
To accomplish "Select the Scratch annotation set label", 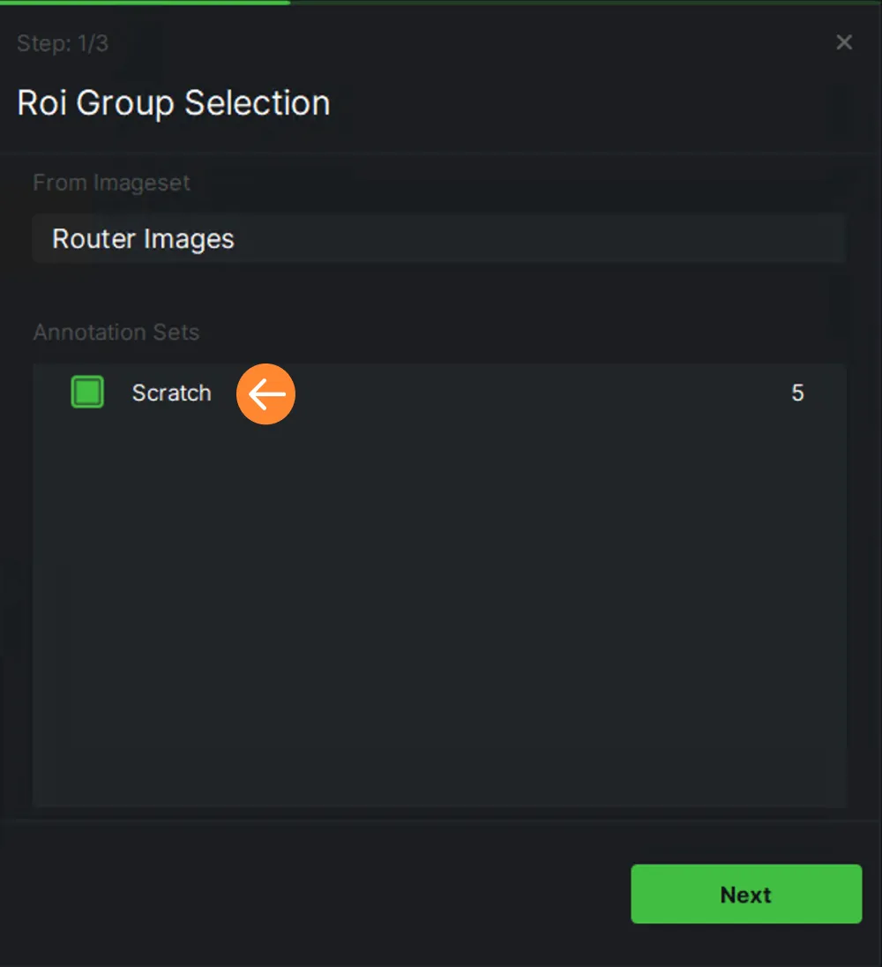I will (171, 393).
